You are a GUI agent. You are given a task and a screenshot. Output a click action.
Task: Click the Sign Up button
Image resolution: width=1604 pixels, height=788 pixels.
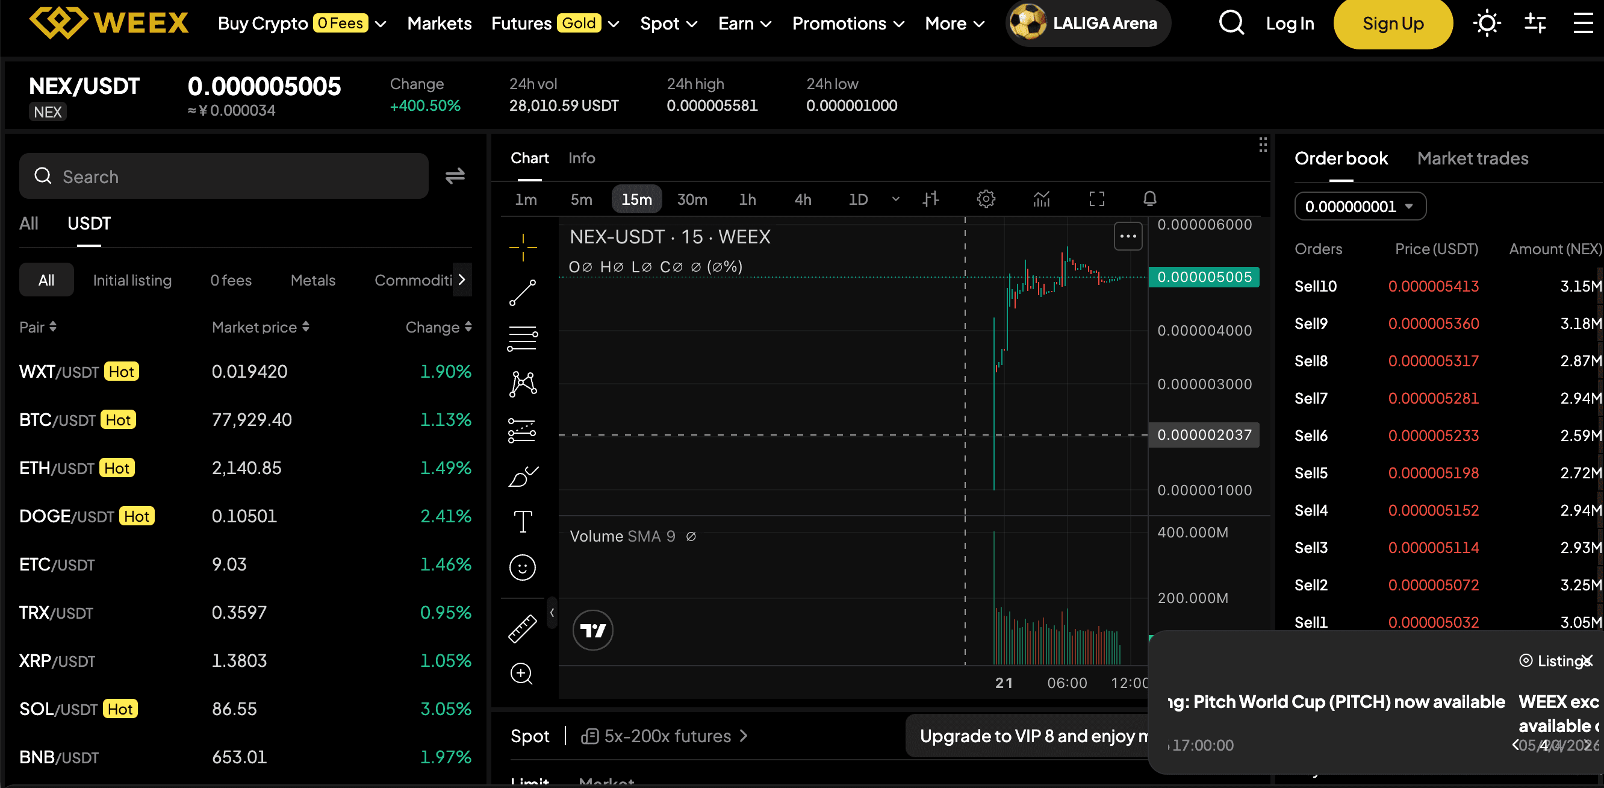click(x=1393, y=23)
